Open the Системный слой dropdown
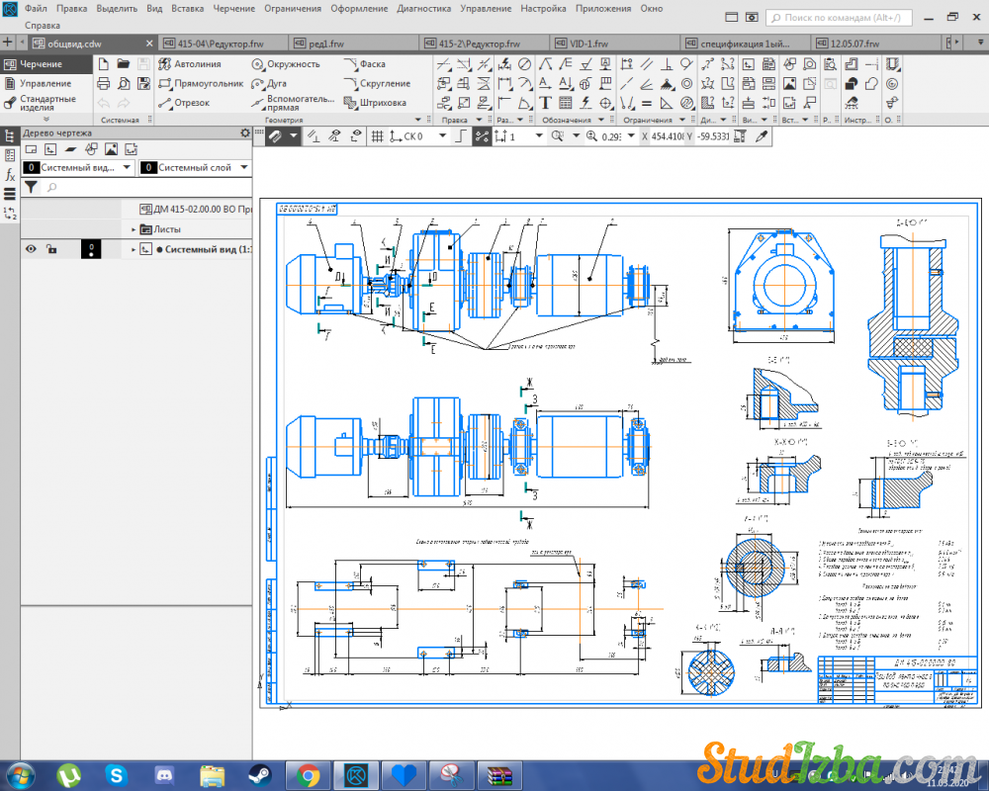 243,168
